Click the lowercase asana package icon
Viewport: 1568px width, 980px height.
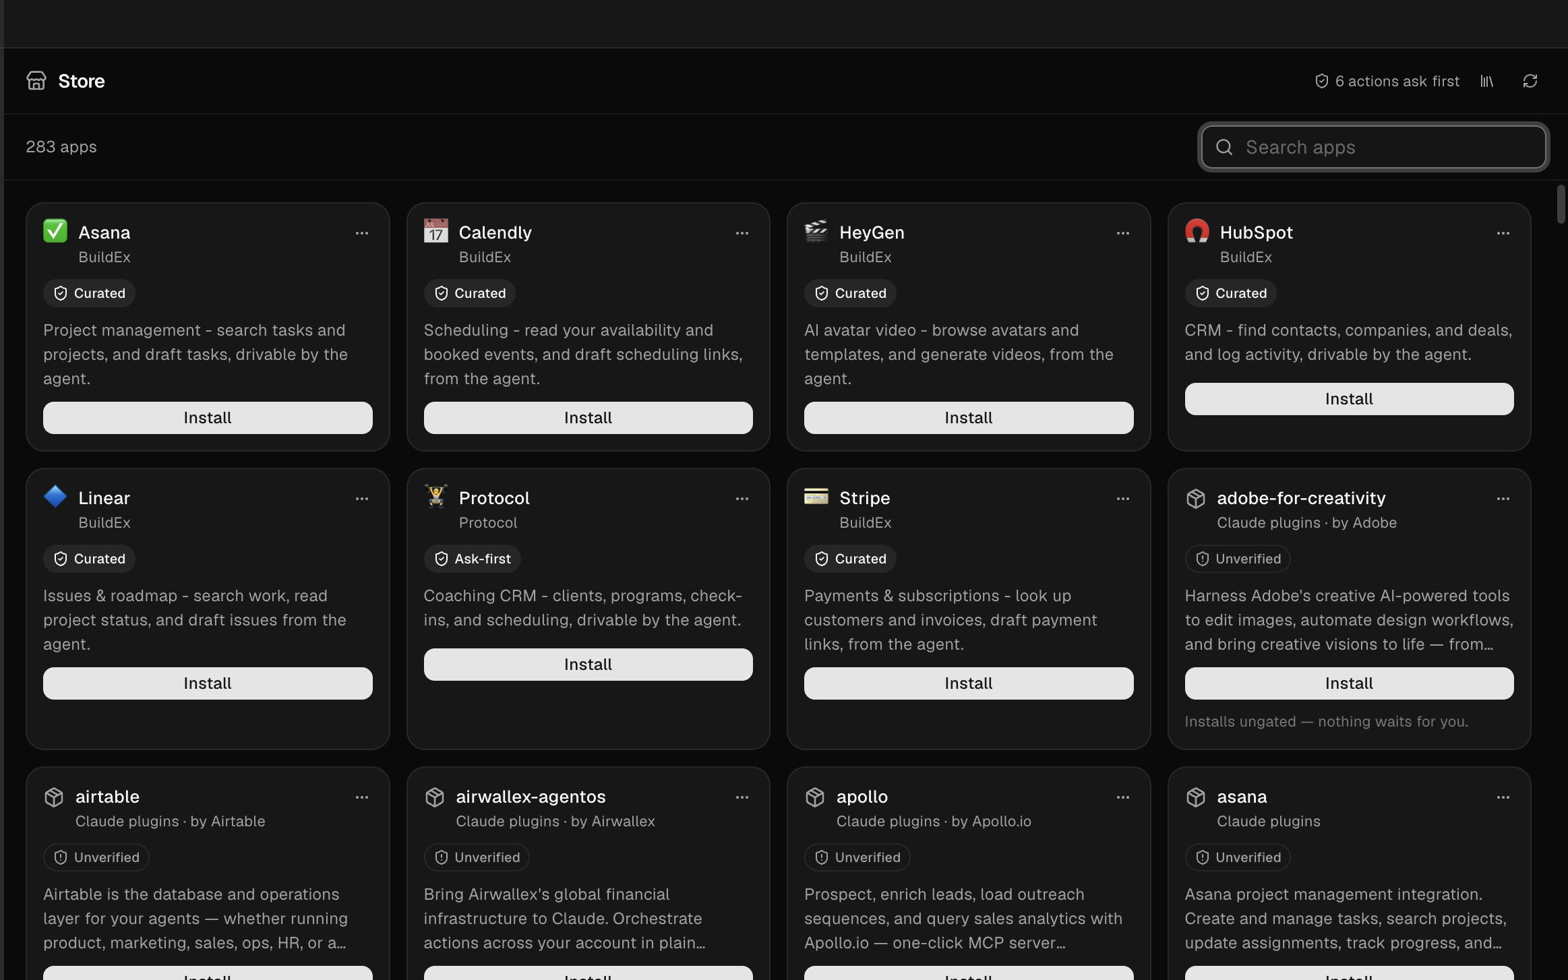[1195, 797]
